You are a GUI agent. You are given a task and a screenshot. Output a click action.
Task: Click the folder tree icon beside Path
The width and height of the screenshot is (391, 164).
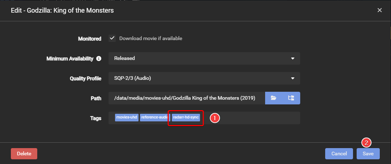(x=291, y=98)
